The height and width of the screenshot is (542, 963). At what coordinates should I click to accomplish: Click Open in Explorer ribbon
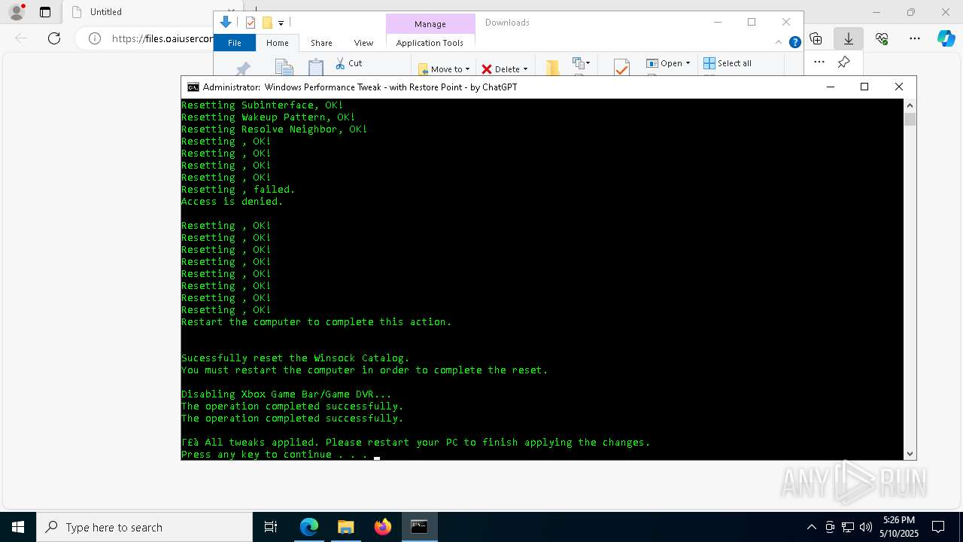click(664, 63)
